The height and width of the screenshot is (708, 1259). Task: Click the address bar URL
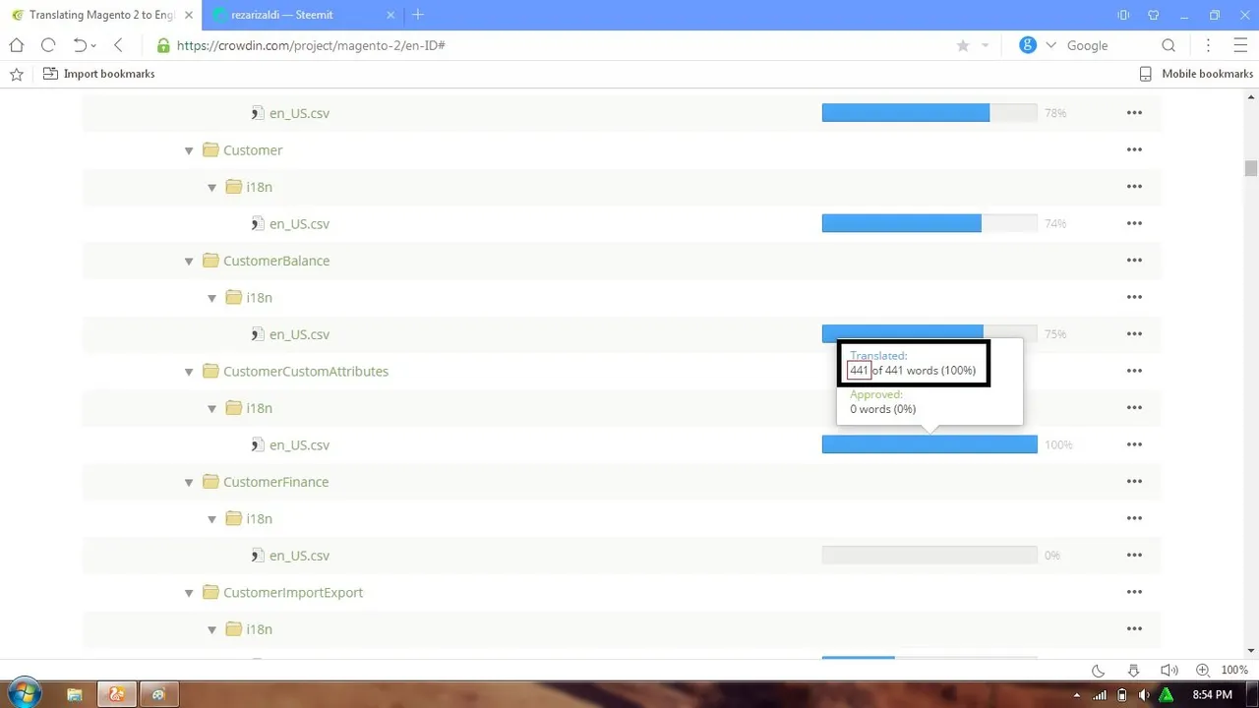pyautogui.click(x=311, y=45)
